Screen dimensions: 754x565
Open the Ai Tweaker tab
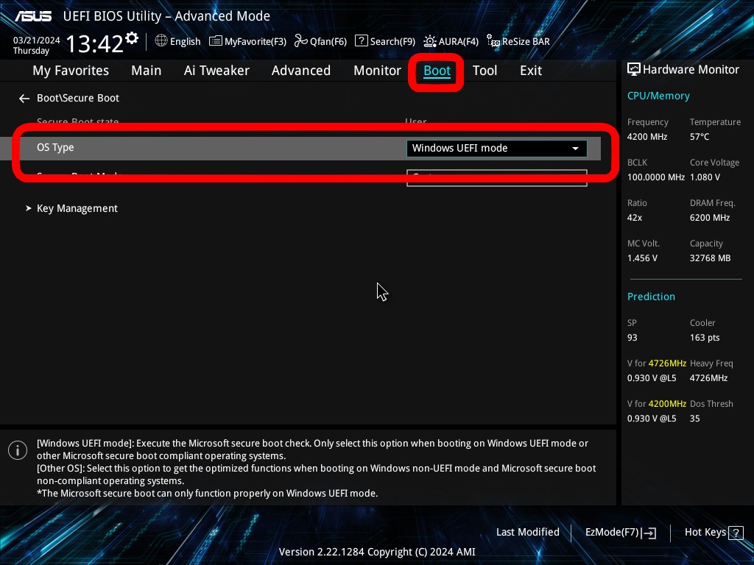point(216,71)
